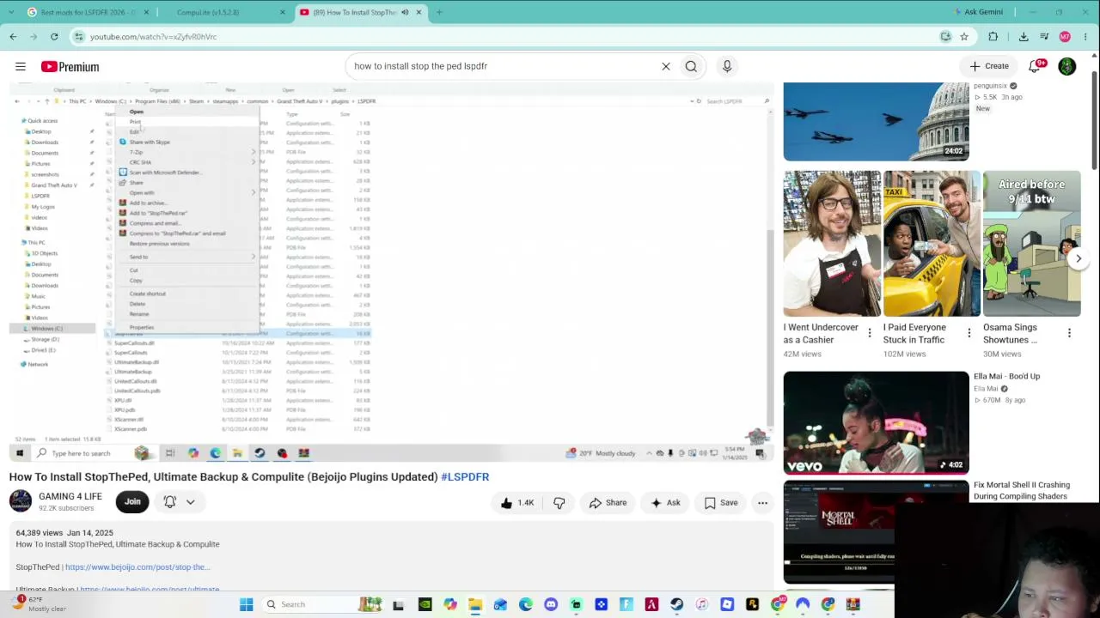
Task: Open the 'I Paid Everyone Stuck in Traffic' Short
Action: click(932, 244)
